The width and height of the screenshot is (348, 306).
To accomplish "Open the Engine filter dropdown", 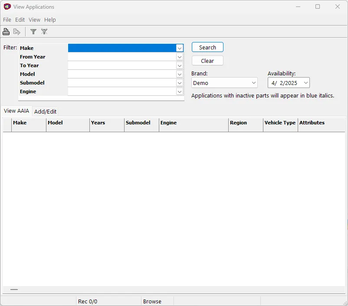I will coord(179,91).
